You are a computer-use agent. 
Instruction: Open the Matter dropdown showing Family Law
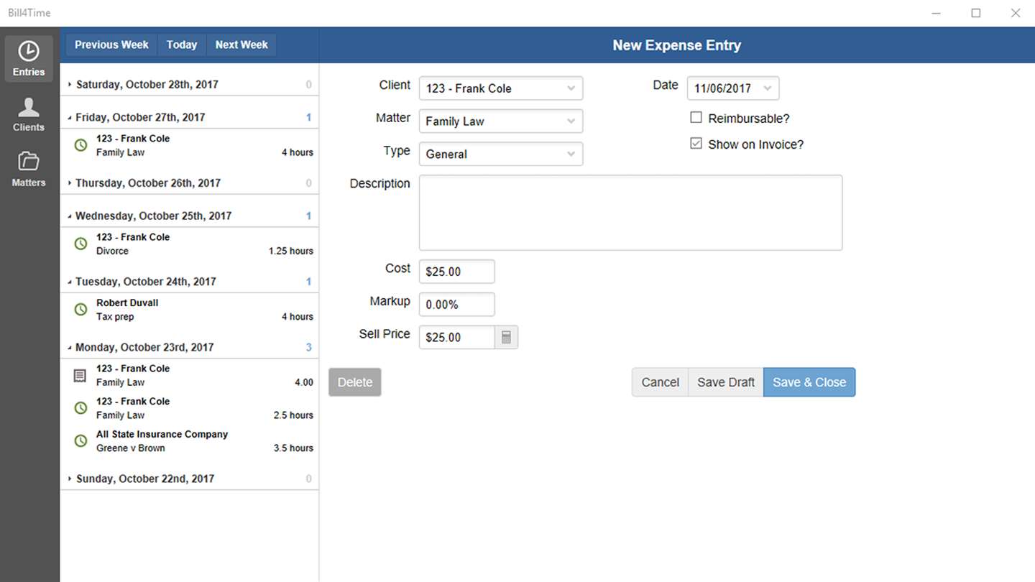pyautogui.click(x=500, y=121)
